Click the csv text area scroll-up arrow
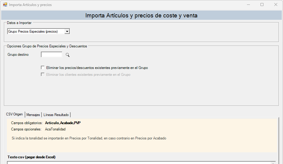Image resolution: width=283 pixels, height=164 pixels. (273, 163)
